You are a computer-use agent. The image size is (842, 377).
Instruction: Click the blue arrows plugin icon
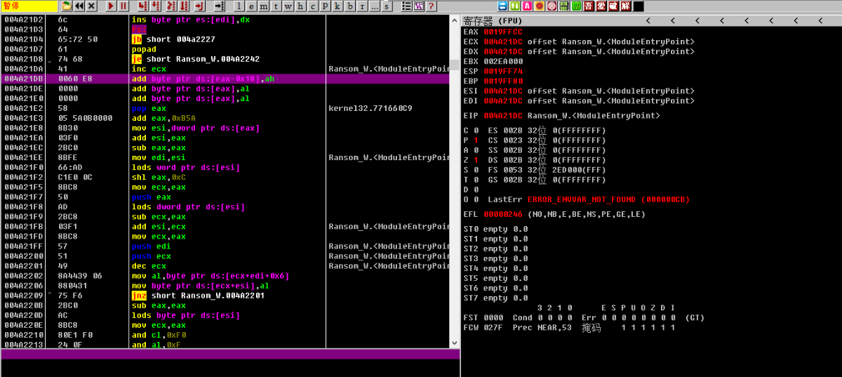point(503,6)
